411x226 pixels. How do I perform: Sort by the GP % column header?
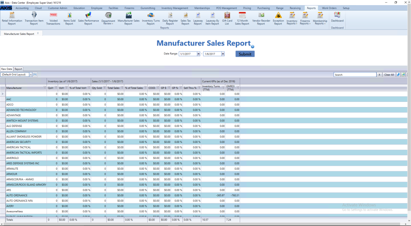coord(175,88)
